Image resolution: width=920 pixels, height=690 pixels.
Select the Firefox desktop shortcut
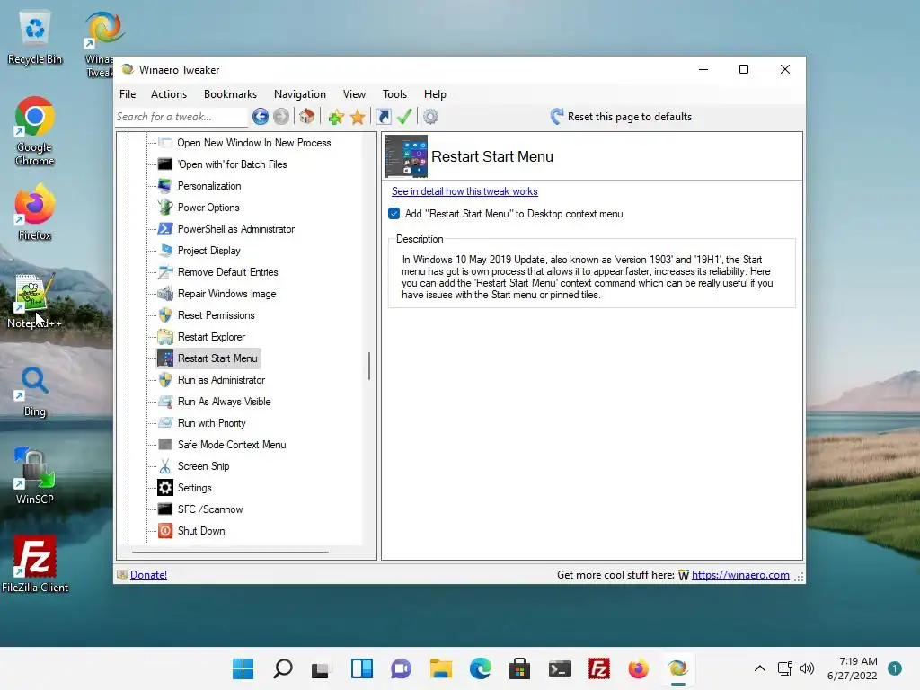[x=35, y=212]
